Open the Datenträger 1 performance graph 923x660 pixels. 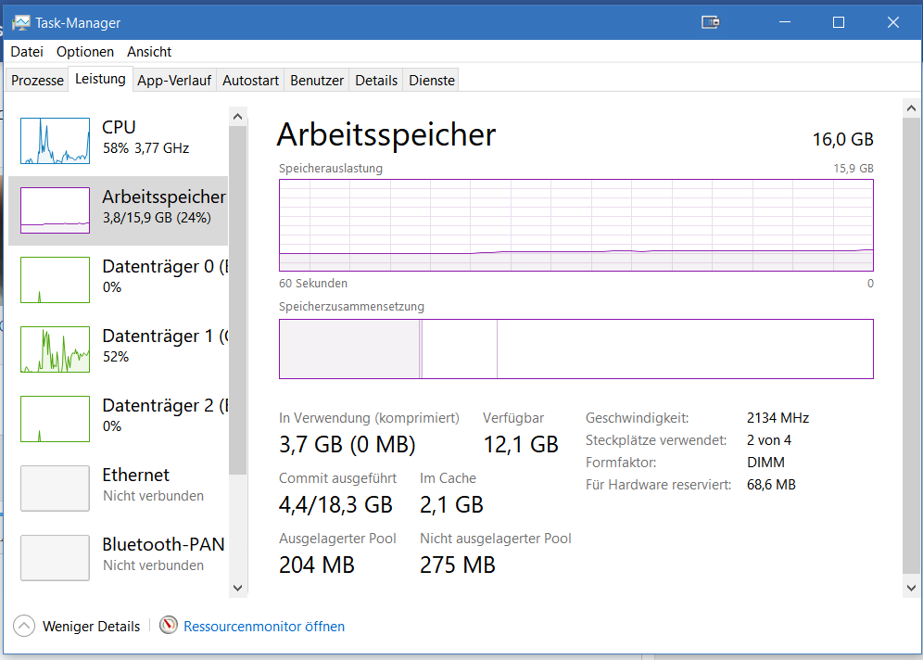56,349
